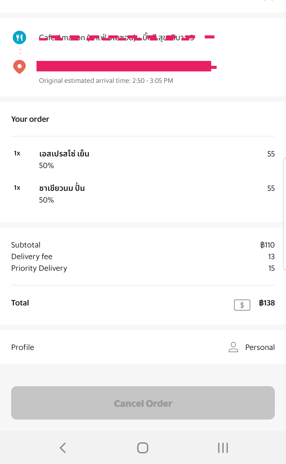Tap the blue restaurant fork-and-knife icon
Image resolution: width=286 pixels, height=464 pixels.
tap(19, 37)
